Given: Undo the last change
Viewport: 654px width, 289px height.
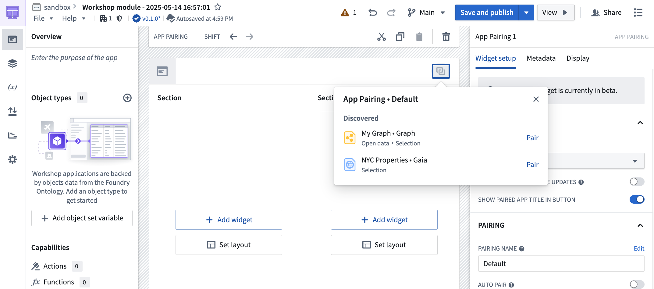Looking at the screenshot, I should [372, 12].
